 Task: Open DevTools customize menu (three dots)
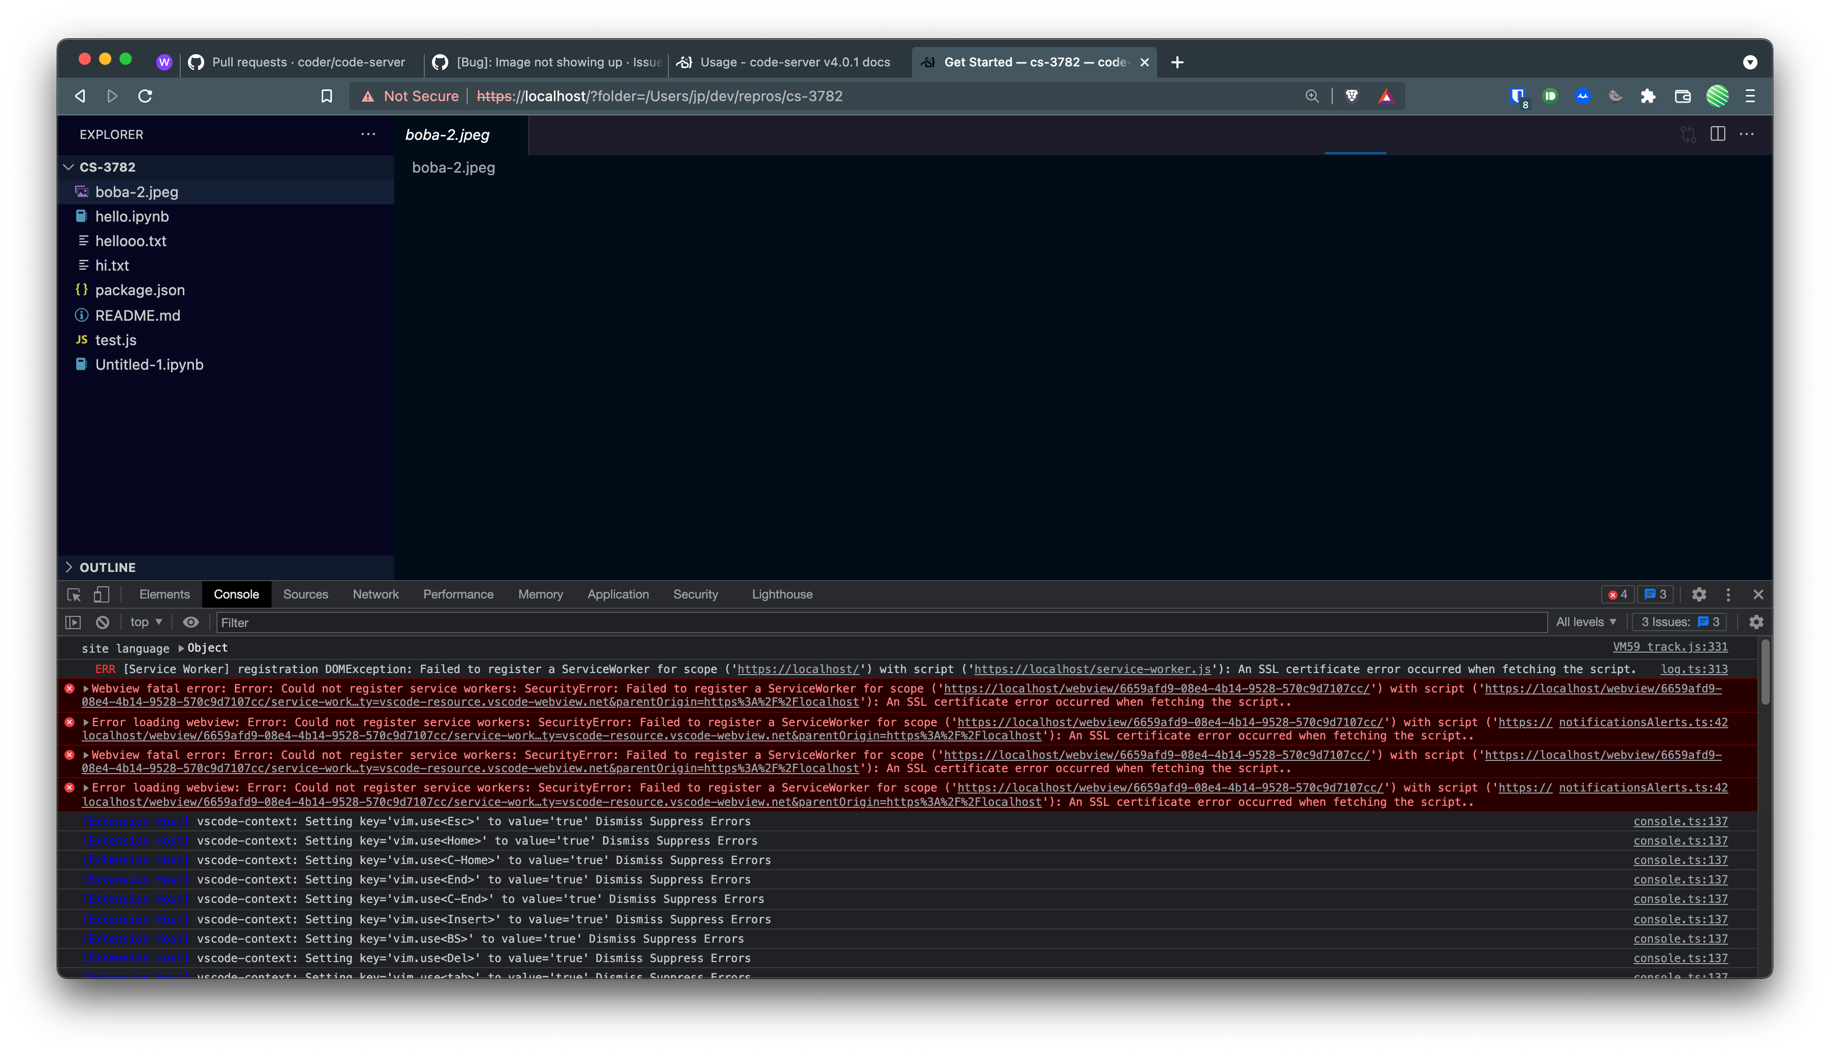[1728, 594]
